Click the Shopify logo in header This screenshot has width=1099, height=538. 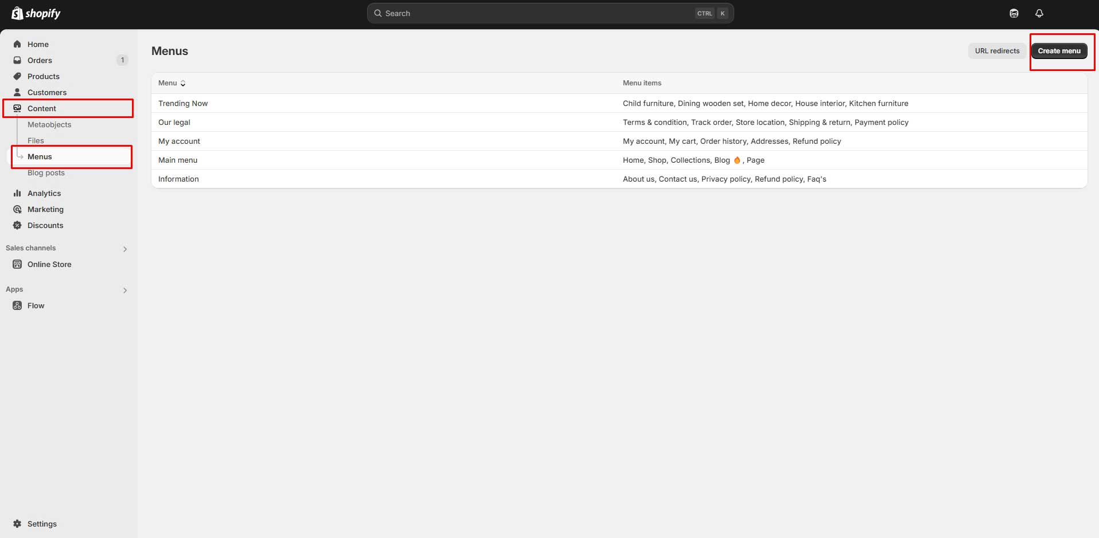pyautogui.click(x=36, y=13)
